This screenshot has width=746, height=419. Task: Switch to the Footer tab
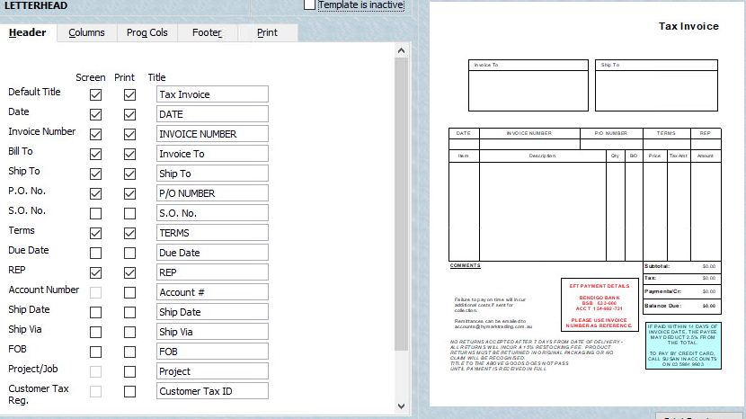(207, 32)
